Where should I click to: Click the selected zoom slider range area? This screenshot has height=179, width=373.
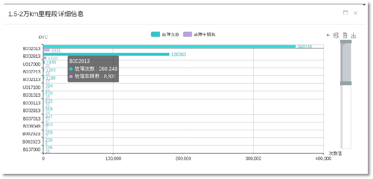(346, 62)
